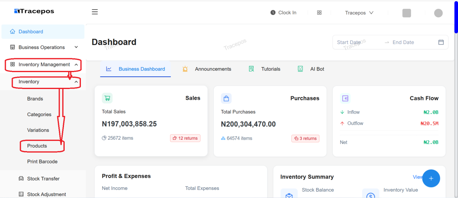The height and width of the screenshot is (198, 458).
Task: Click the Stock Balance box icon
Action: (x=289, y=195)
